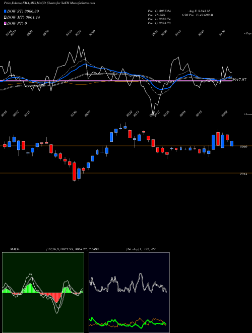This screenshot has width=252, height=333.
Task: Click the 'Pre V: 49.699 M' volume text
Action: tap(202, 15)
